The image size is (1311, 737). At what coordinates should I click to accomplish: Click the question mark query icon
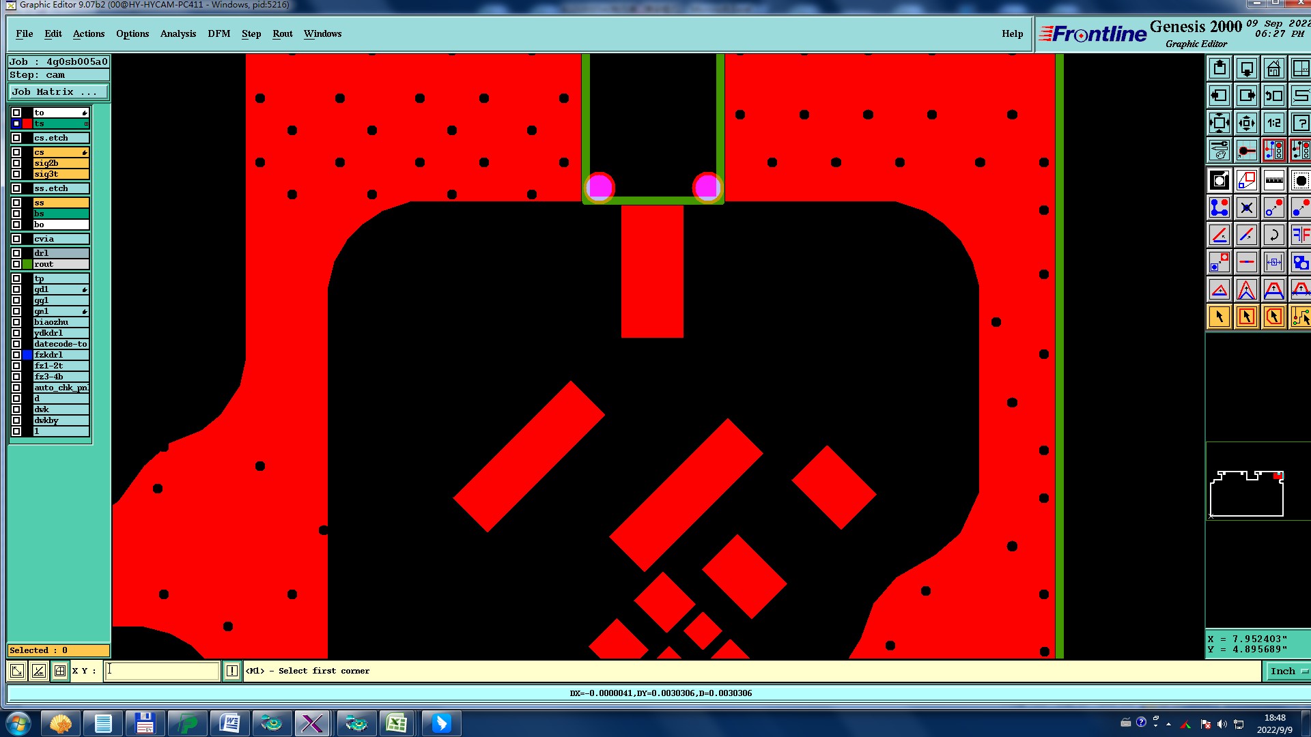pos(1300,123)
